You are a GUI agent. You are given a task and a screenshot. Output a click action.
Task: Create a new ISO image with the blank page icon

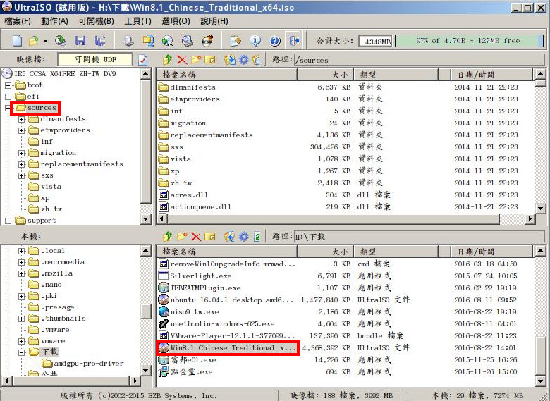pyautogui.click(x=17, y=41)
